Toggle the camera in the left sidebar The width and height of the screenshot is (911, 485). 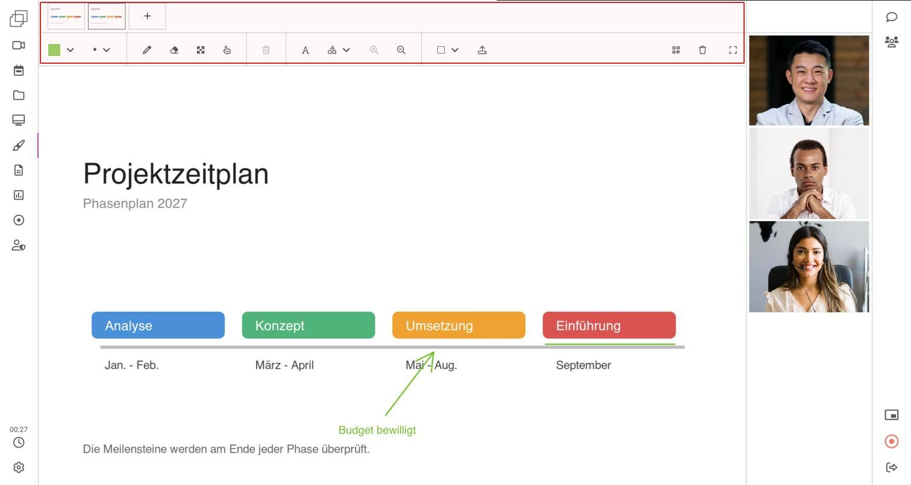tap(19, 45)
